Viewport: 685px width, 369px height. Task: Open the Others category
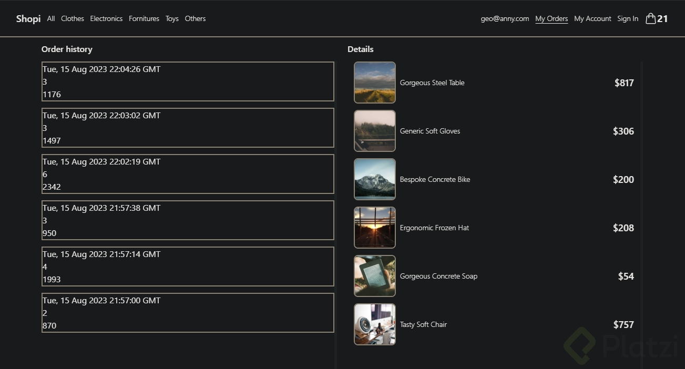pyautogui.click(x=195, y=18)
